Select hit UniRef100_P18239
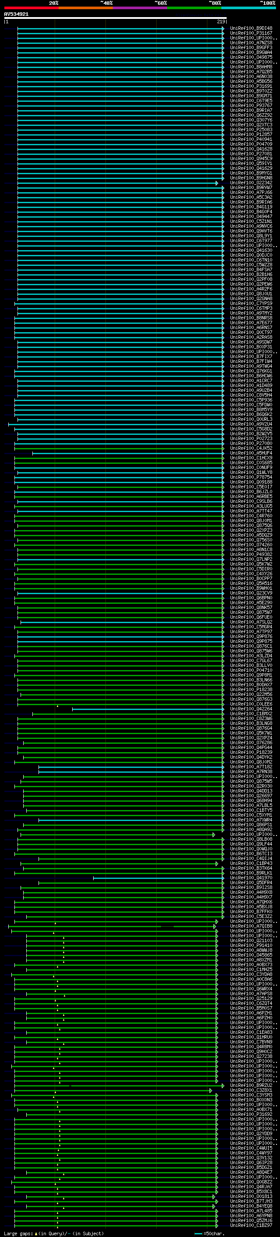The image size is (280, 1237). coord(251,752)
